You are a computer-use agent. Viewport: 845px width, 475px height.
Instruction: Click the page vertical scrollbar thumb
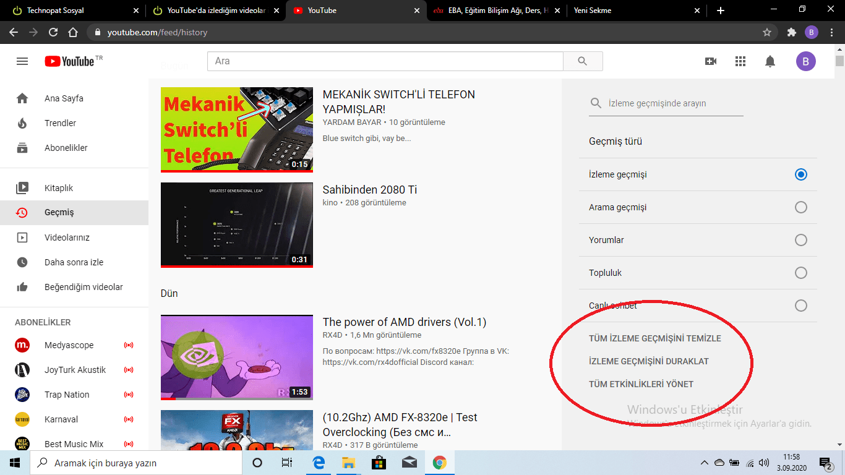point(839,61)
